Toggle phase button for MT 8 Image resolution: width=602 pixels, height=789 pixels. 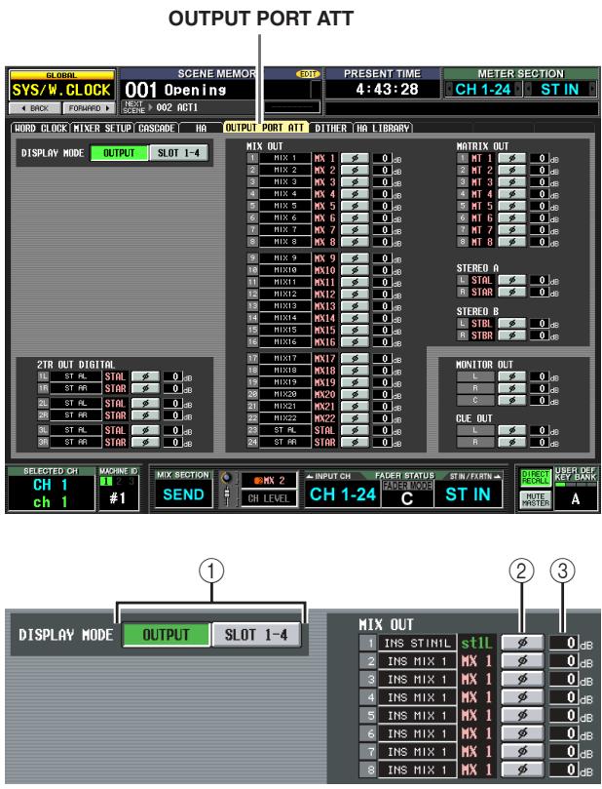(x=512, y=242)
